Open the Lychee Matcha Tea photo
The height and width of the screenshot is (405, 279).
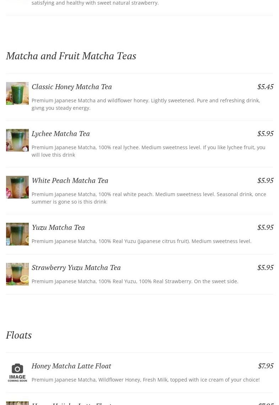click(17, 140)
